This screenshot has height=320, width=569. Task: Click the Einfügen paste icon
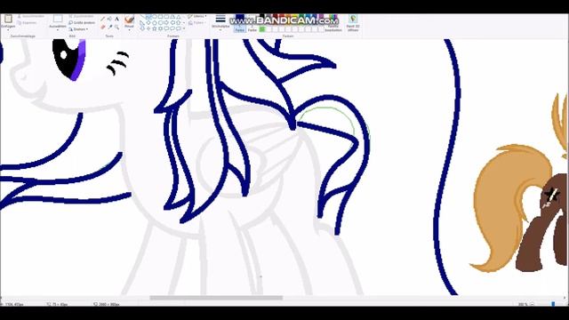8,18
